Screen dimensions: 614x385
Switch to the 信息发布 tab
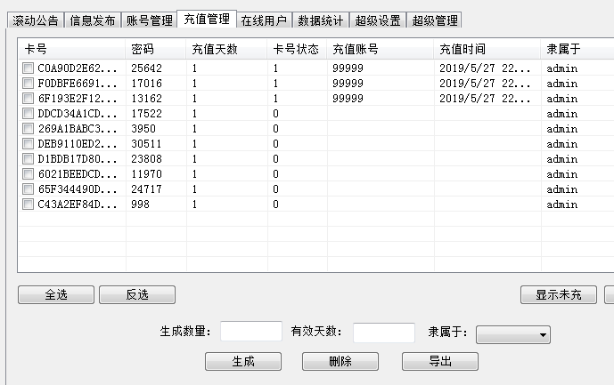pos(93,20)
